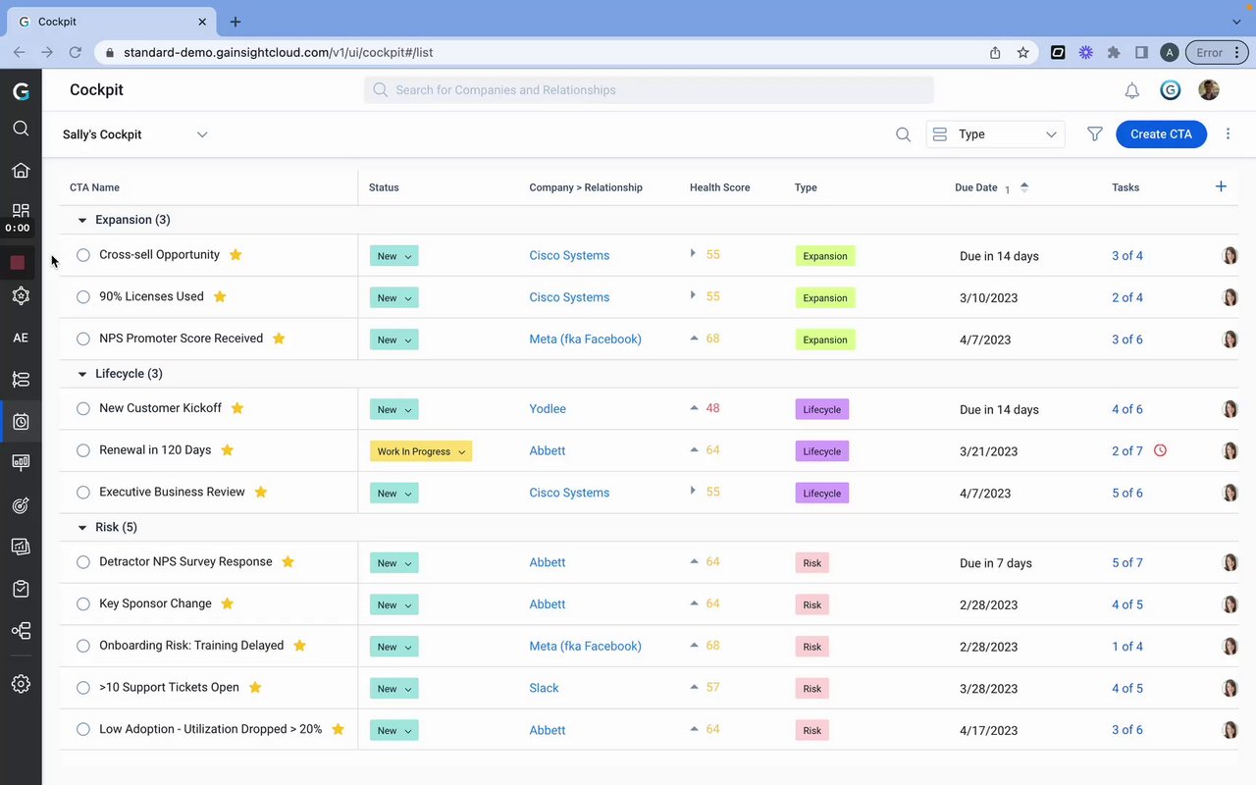Image resolution: width=1256 pixels, height=785 pixels.
Task: Open the Sally's Cockpit view dropdown
Action: [135, 134]
